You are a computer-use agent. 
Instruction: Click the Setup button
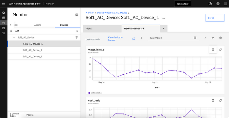pos(215,18)
